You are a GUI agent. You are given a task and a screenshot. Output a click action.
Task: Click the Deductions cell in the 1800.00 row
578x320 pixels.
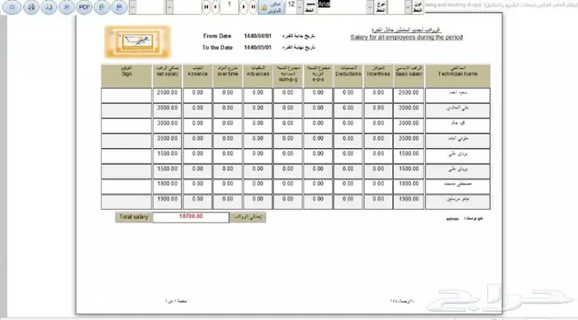tap(348, 186)
